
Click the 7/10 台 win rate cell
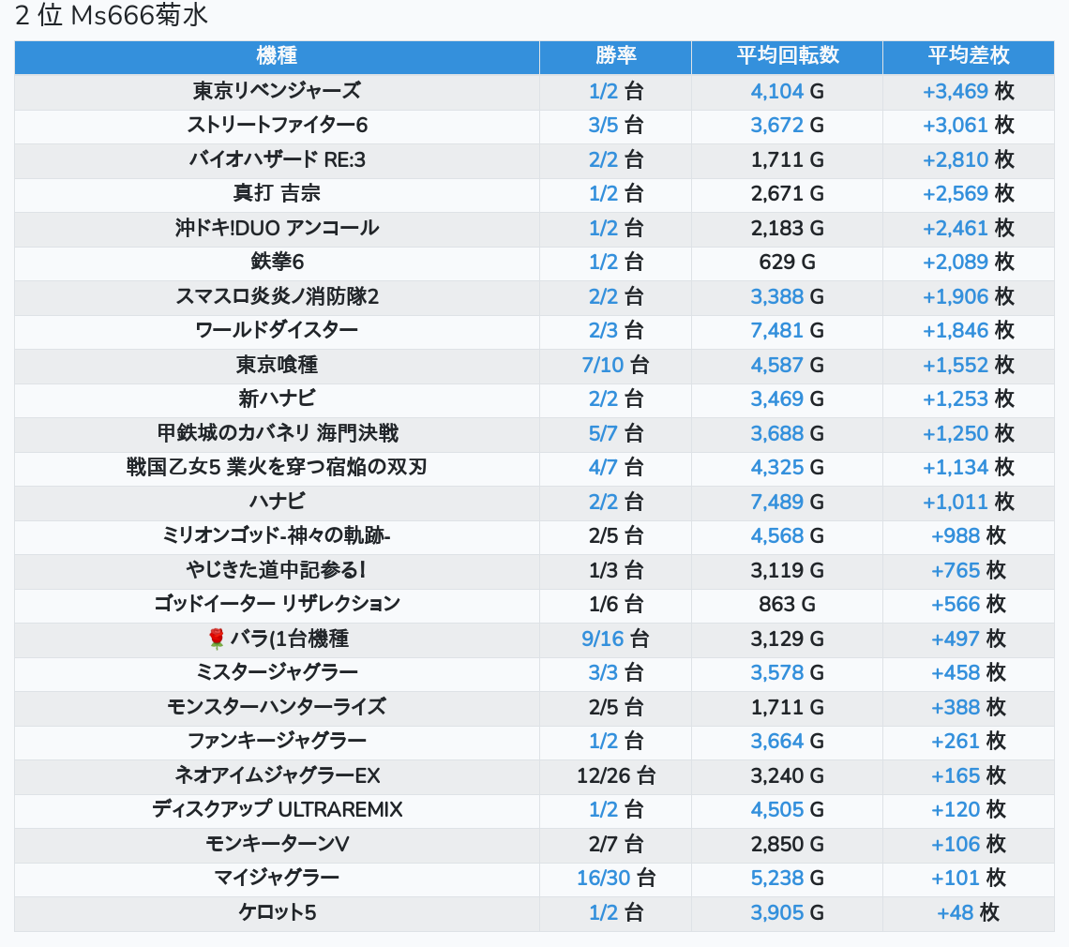tap(616, 365)
